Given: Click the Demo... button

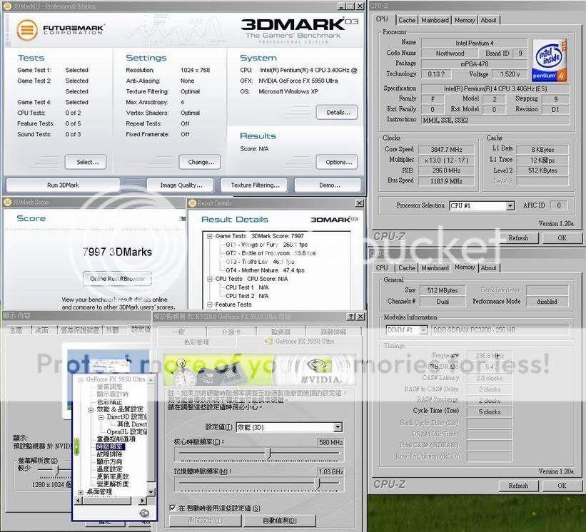Looking at the screenshot, I should point(329,185).
